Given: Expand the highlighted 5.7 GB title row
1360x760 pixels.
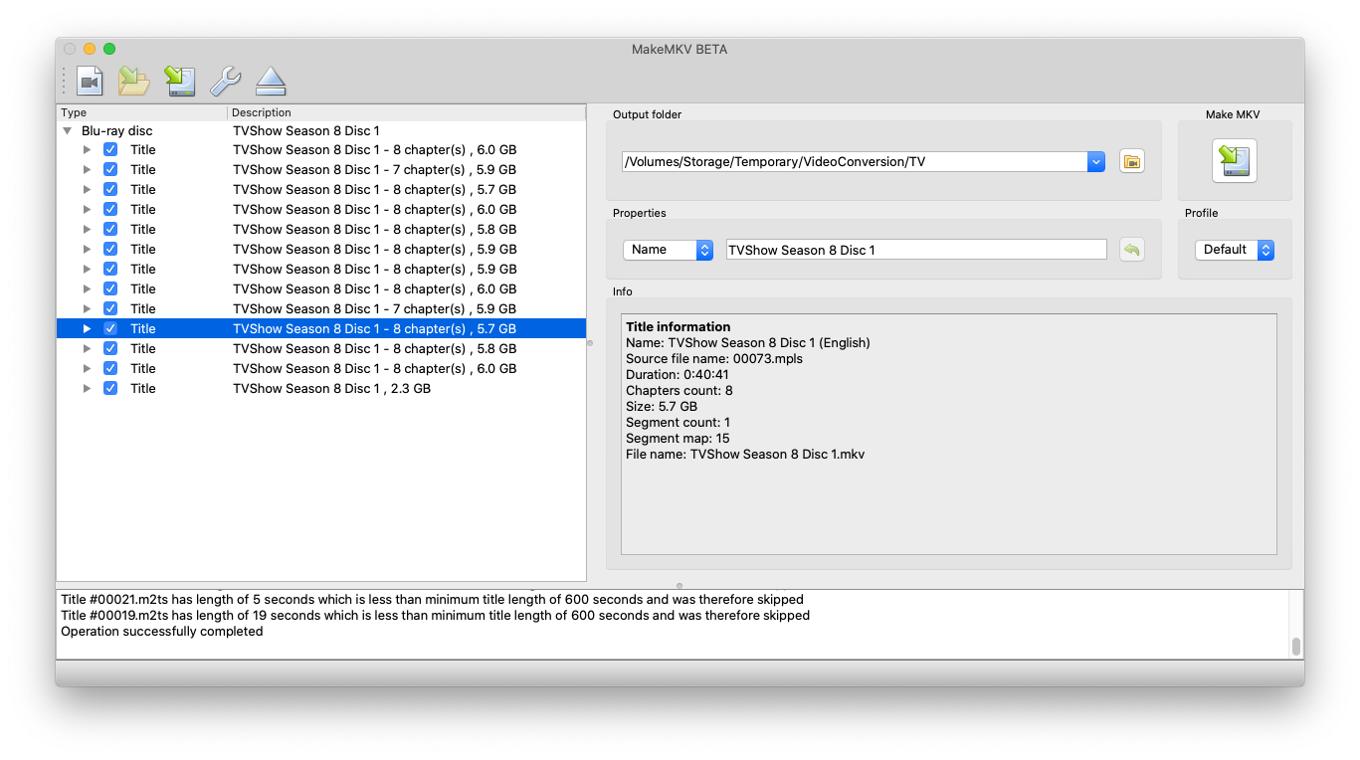Looking at the screenshot, I should [x=88, y=328].
